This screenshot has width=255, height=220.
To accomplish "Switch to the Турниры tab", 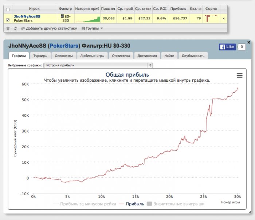I will click(x=40, y=56).
